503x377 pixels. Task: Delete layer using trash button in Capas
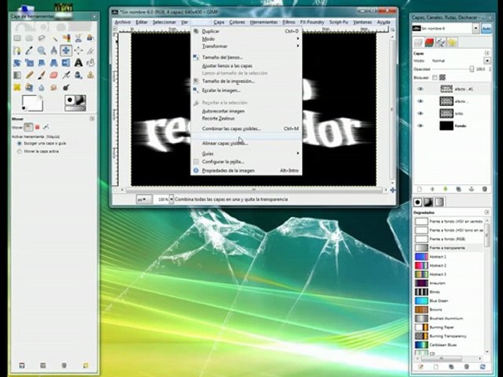point(485,189)
